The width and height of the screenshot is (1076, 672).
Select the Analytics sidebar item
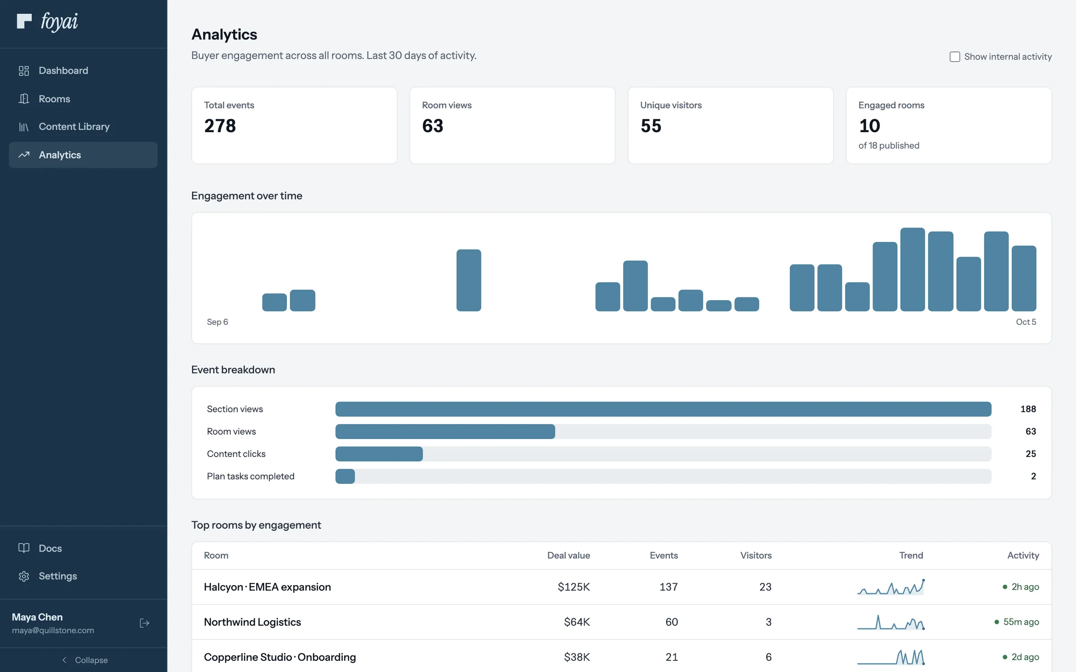coord(83,155)
